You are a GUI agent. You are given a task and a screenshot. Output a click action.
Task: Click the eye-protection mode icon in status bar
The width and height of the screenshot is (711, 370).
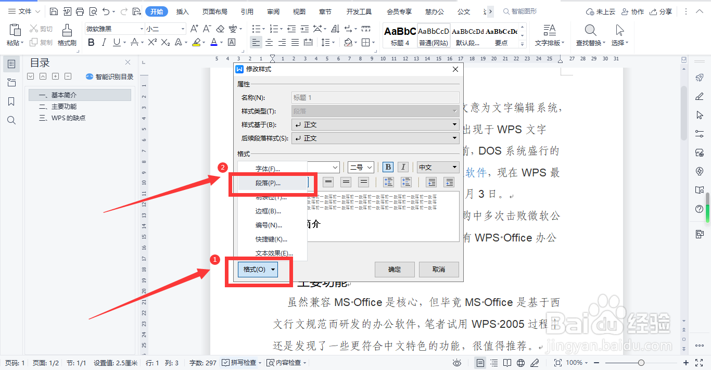coord(457,363)
